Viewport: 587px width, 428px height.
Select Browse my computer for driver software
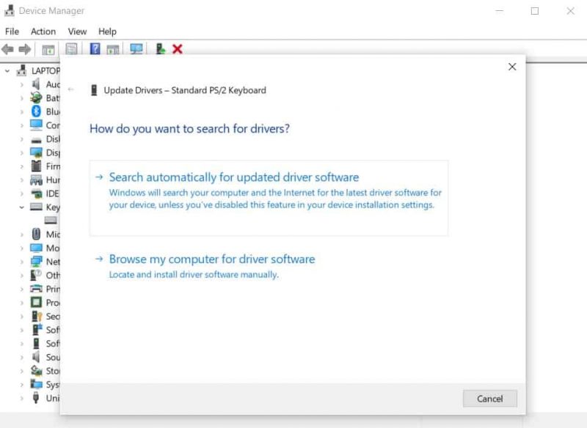coord(211,259)
